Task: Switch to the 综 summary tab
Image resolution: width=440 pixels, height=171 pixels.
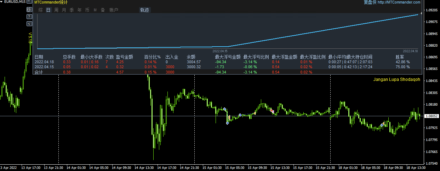Action: [41, 10]
